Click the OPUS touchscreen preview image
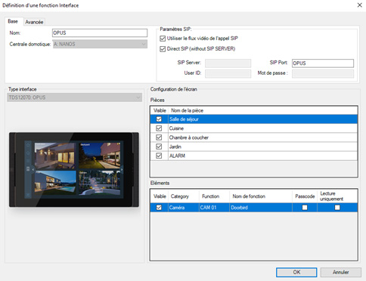Image resolution: width=366 pixels, height=281 pixels. 74,170
